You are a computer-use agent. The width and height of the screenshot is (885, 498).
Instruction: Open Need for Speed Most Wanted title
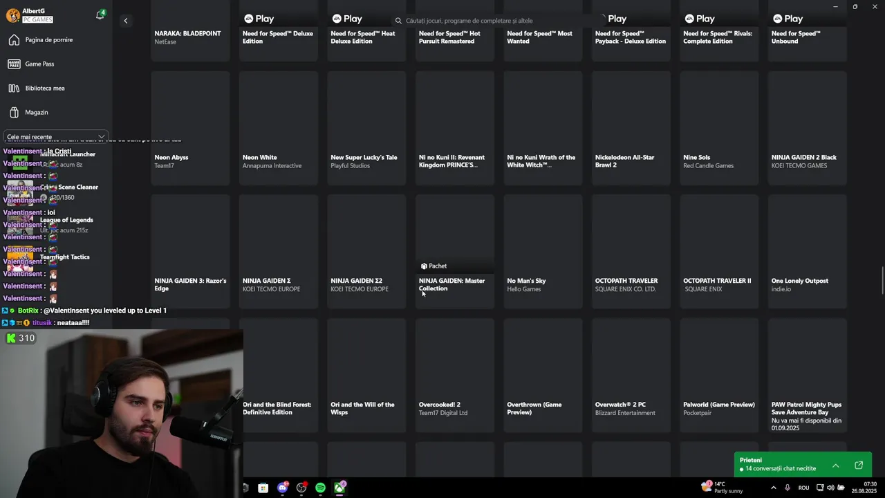pyautogui.click(x=539, y=37)
